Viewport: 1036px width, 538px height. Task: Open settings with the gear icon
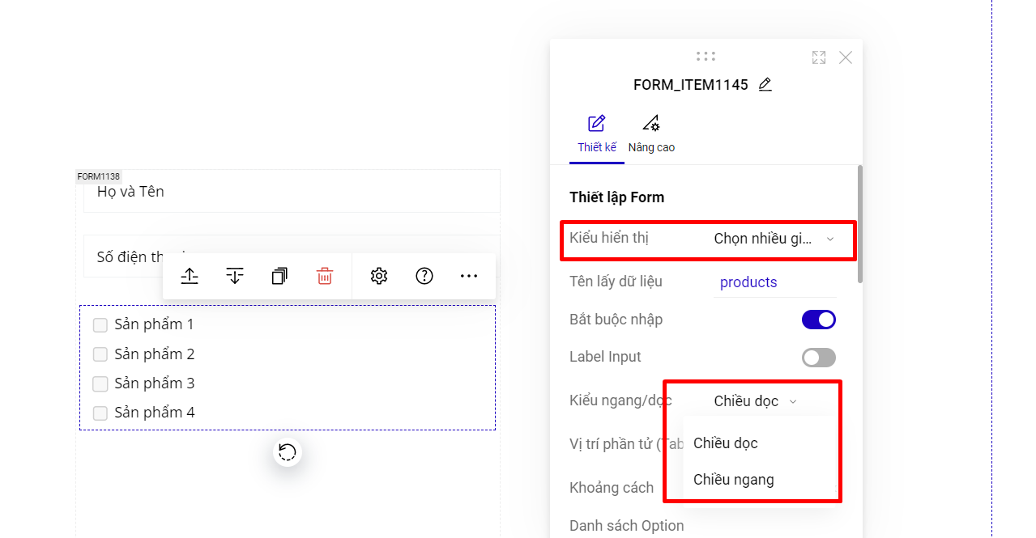tap(378, 276)
